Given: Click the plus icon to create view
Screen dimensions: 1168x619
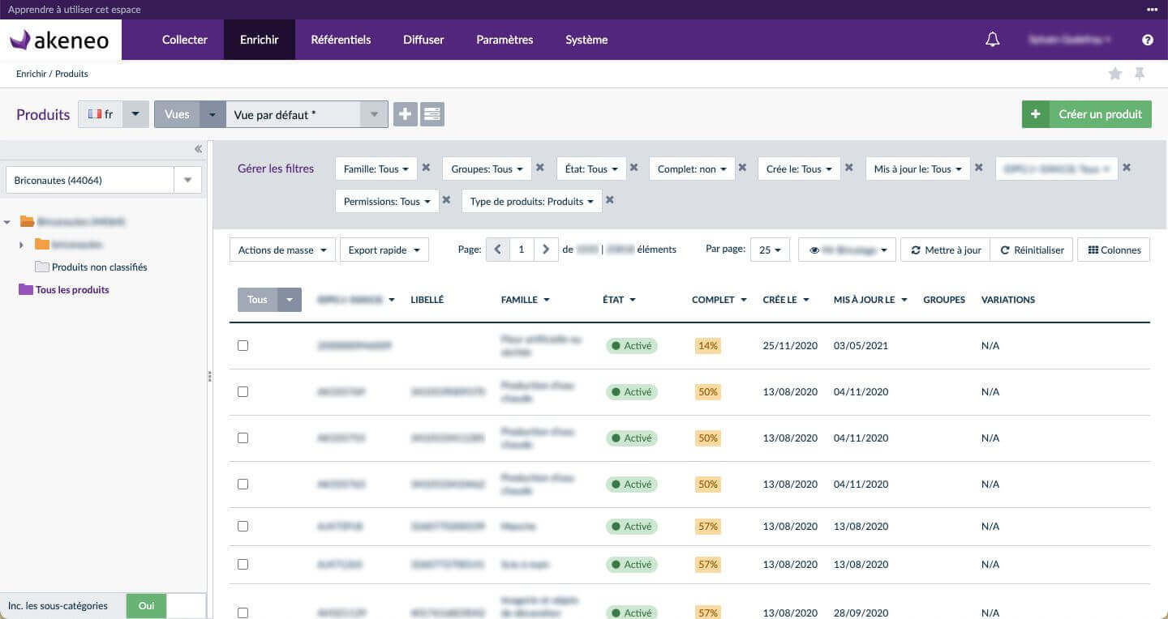Looking at the screenshot, I should [x=405, y=114].
